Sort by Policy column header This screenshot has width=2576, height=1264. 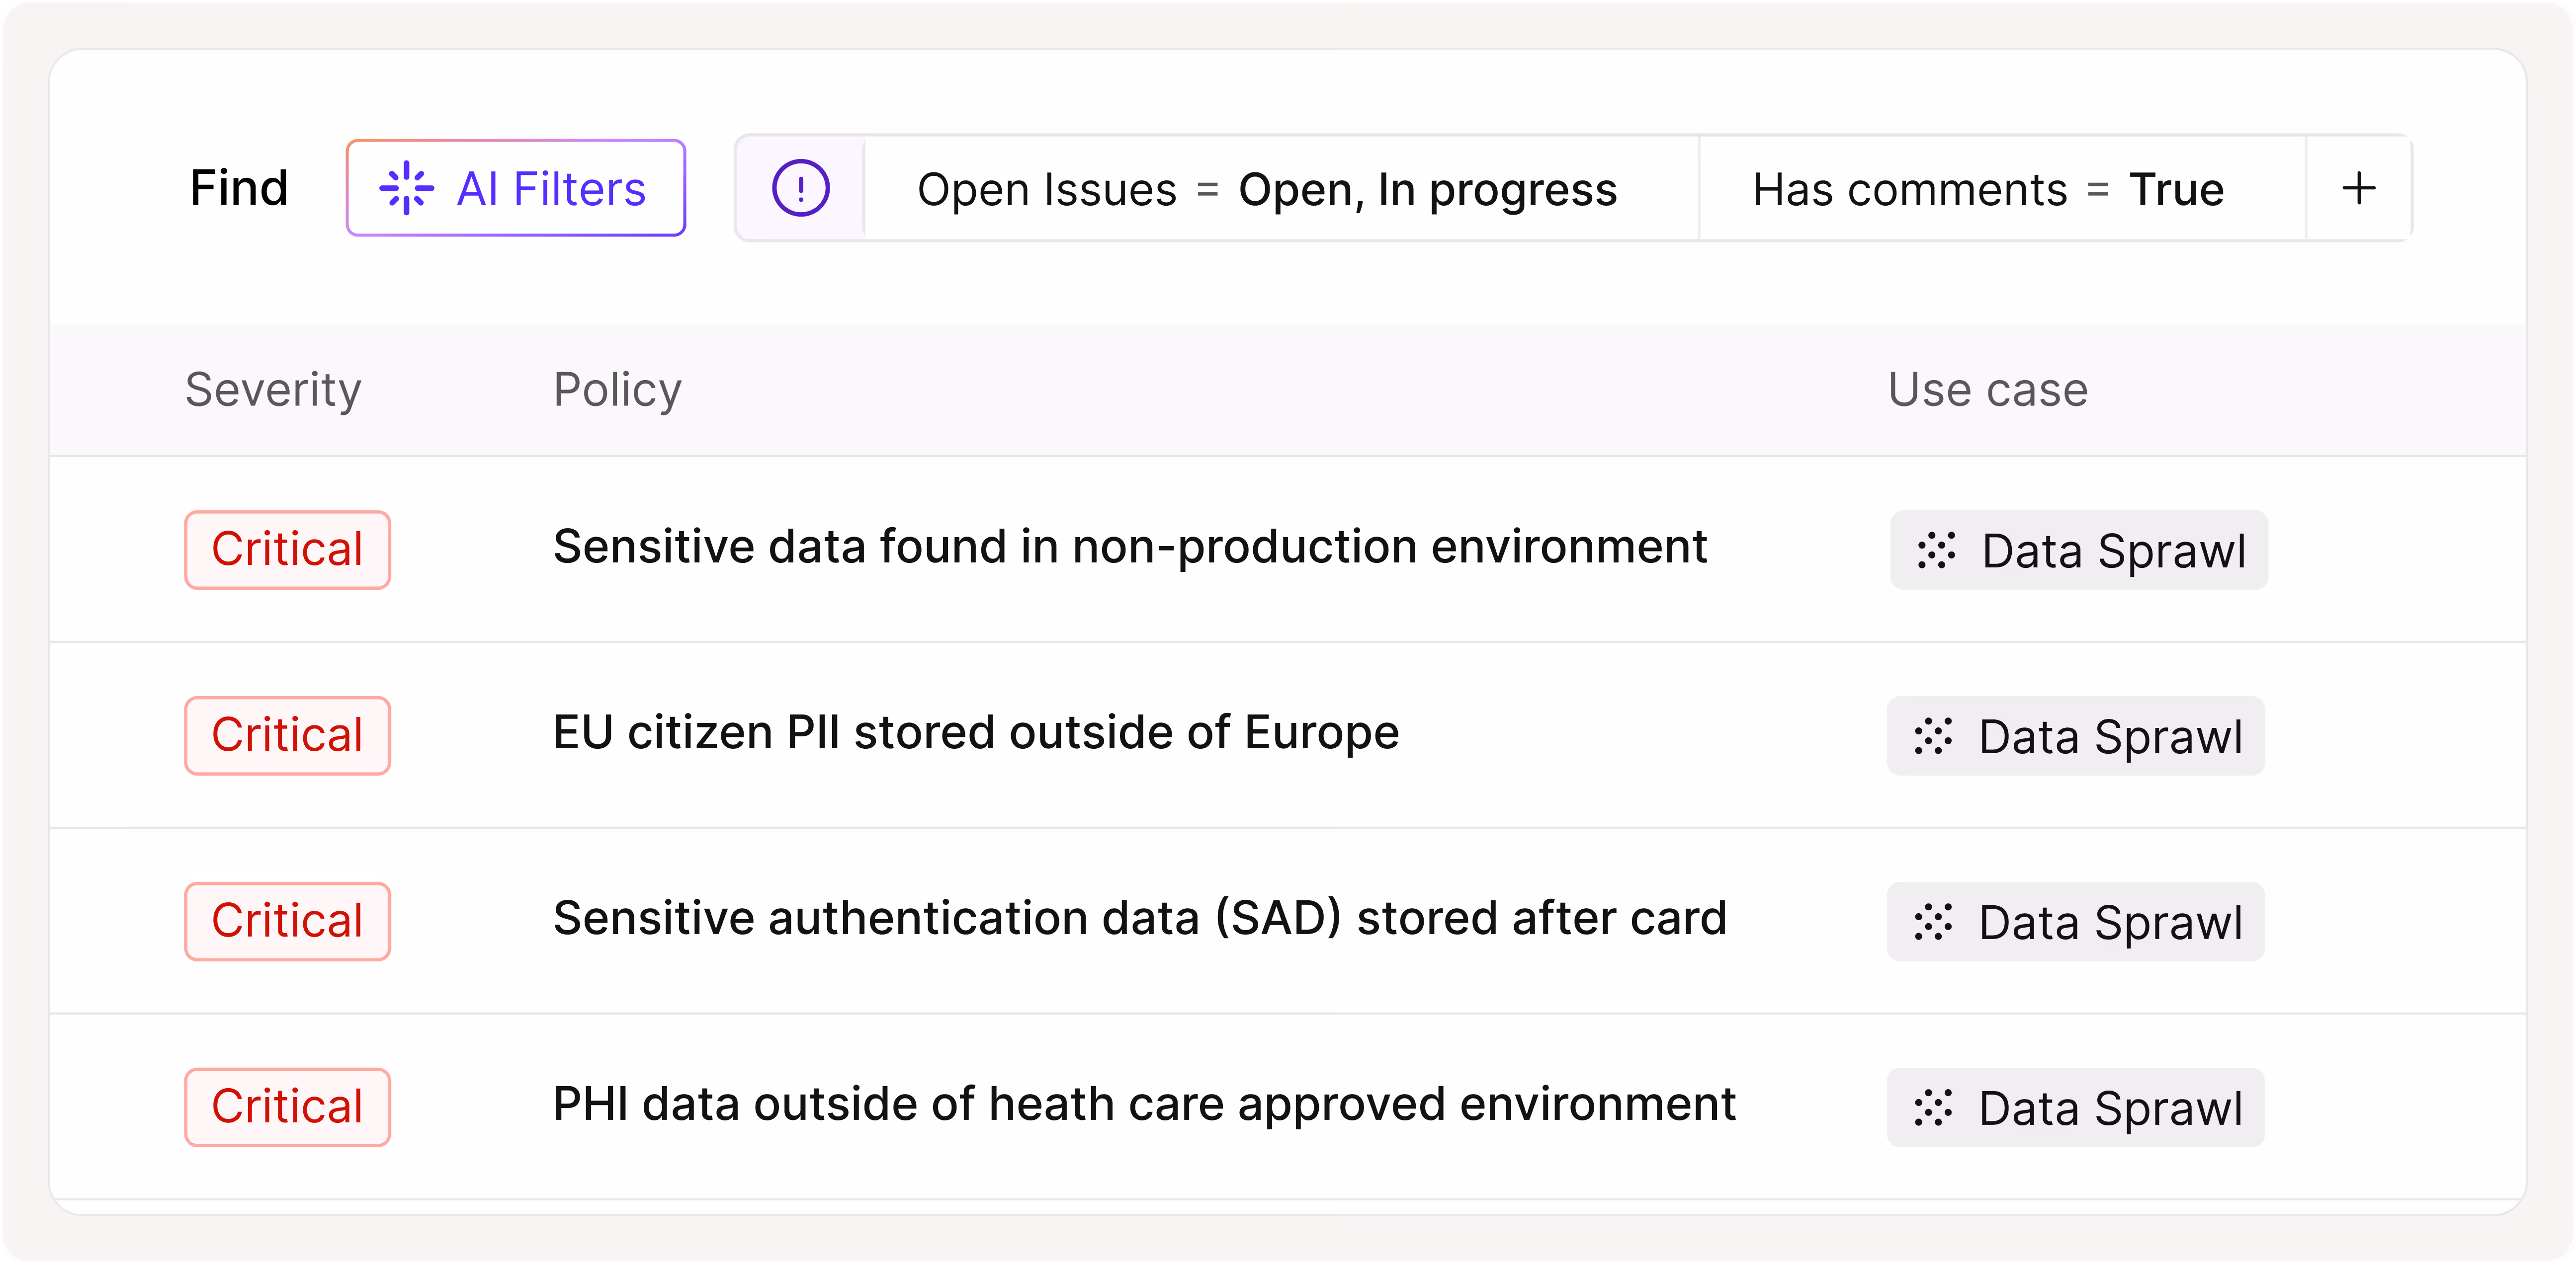617,390
